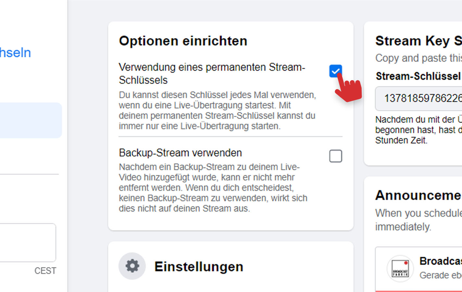Click the blue "hseln" link at left
Screen dimensions: 462x292
(15, 53)
